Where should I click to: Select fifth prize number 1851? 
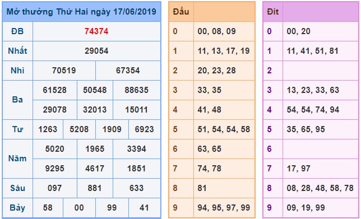coord(137,169)
